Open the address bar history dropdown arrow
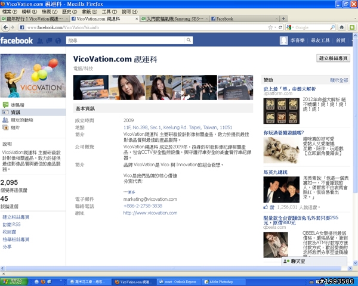This screenshot has height=286, width=358. tap(275, 27)
